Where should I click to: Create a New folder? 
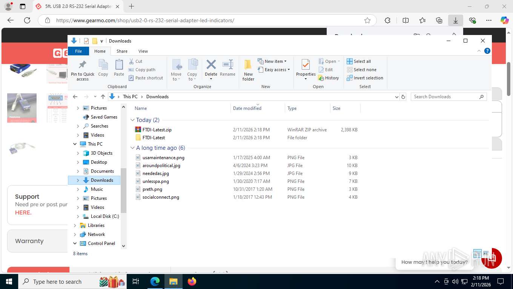248,70
